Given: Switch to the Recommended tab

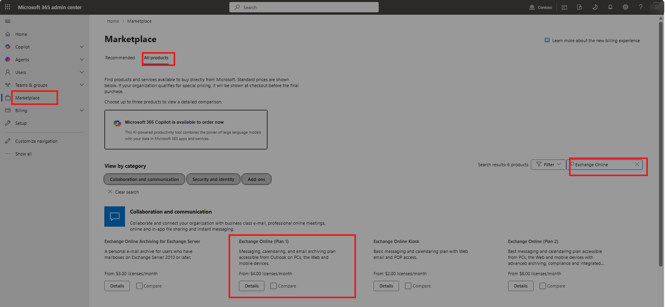Looking at the screenshot, I should click(x=120, y=58).
